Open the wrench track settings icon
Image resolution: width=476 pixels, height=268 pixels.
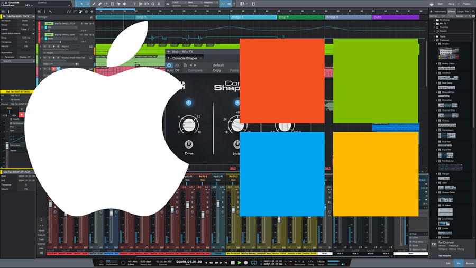[50, 12]
